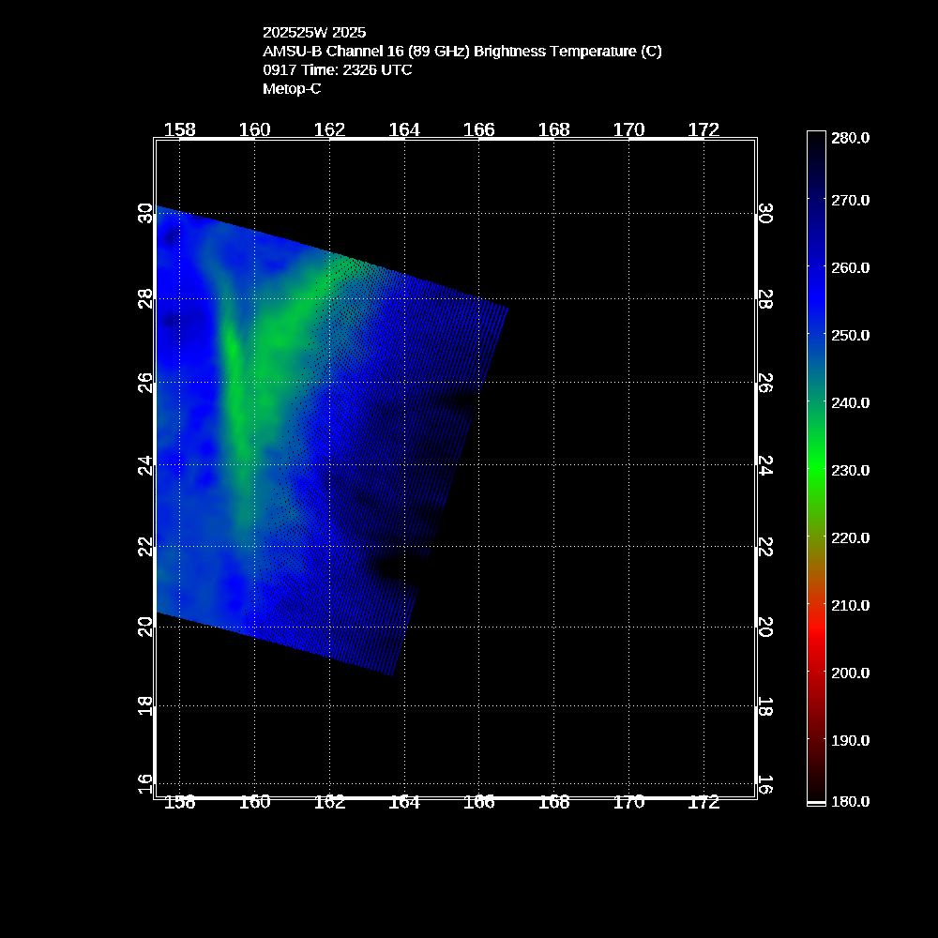Click the "0917 Time: 2326 UTC" timestamp
The image size is (938, 938).
point(337,70)
